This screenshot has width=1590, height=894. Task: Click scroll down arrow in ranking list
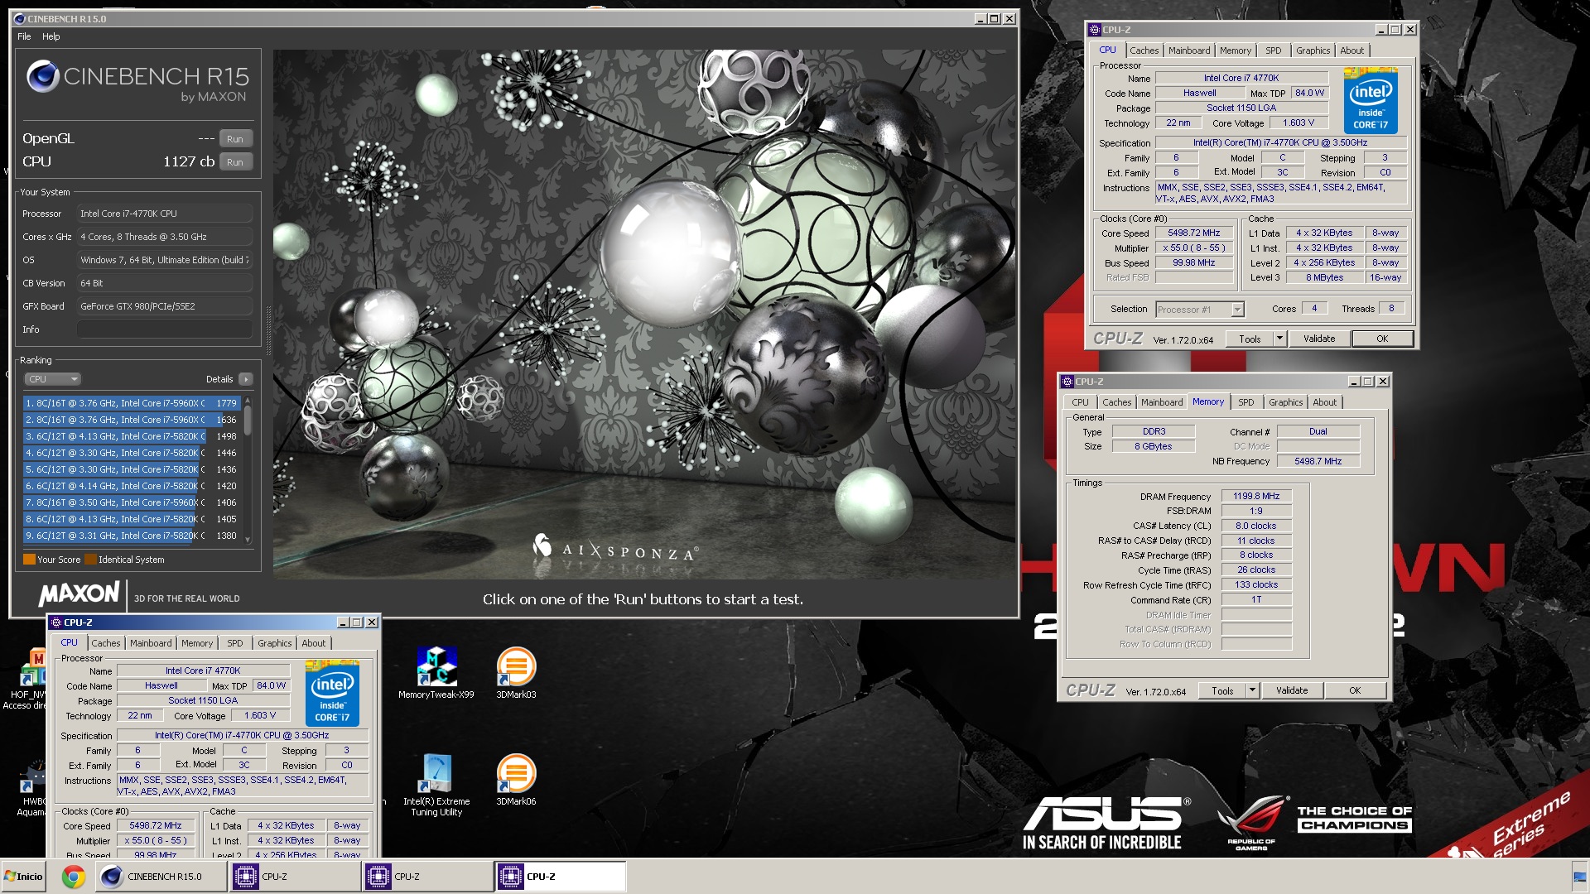point(248,540)
